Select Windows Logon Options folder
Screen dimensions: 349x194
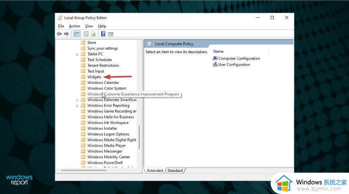[108, 134]
